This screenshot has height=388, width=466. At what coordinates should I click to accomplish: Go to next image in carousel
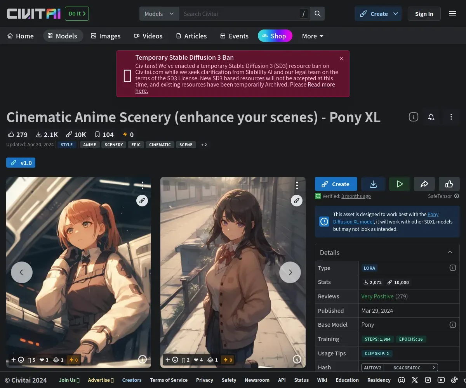click(x=290, y=272)
